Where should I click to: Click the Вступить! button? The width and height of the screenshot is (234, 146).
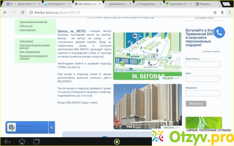(196, 104)
